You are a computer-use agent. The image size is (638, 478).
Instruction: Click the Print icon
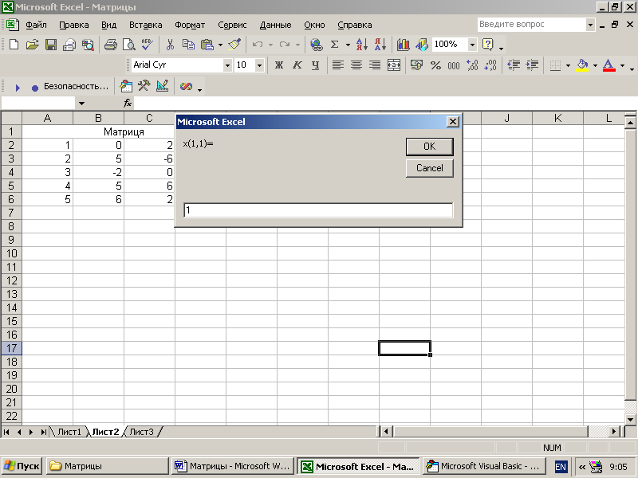pos(111,45)
